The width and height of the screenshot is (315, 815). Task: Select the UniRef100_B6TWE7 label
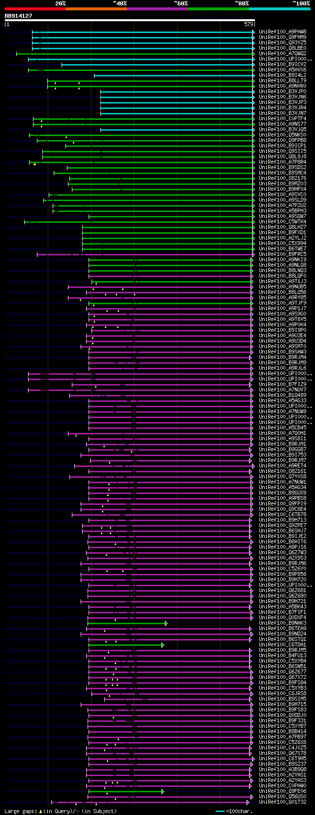283,248
